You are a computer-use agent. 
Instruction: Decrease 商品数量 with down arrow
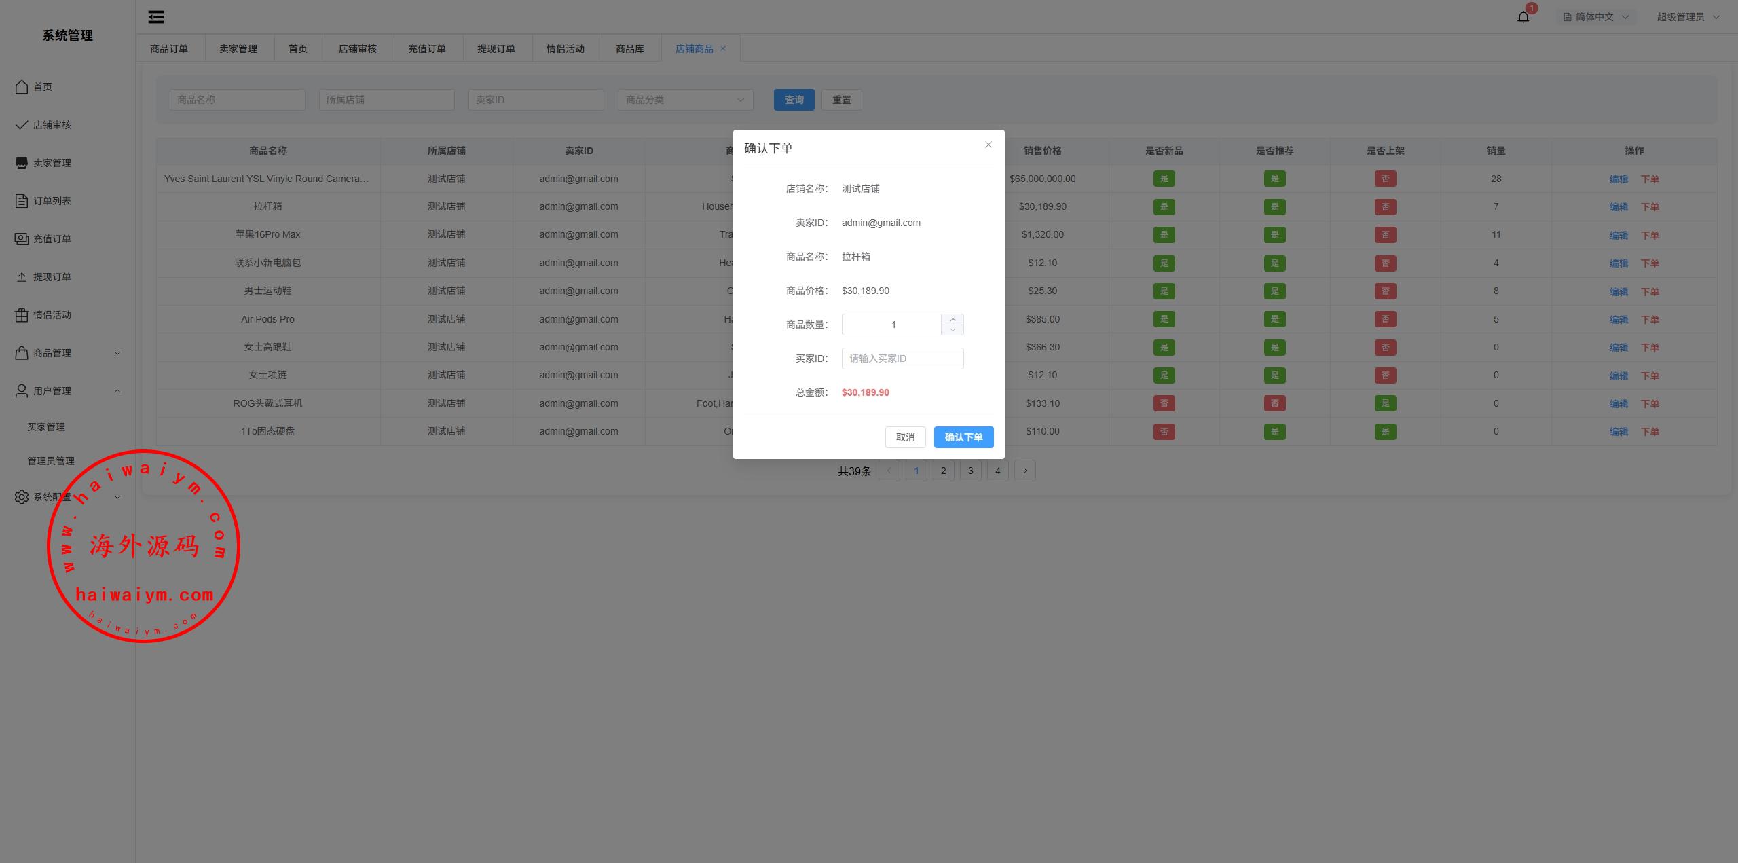pos(953,329)
